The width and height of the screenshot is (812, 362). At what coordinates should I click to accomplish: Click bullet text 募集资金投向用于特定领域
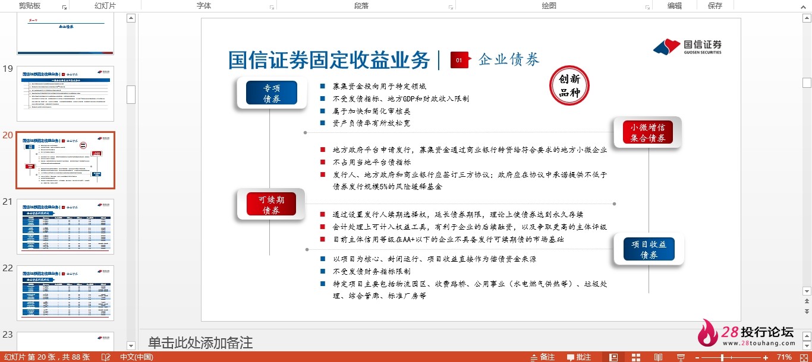click(x=379, y=86)
